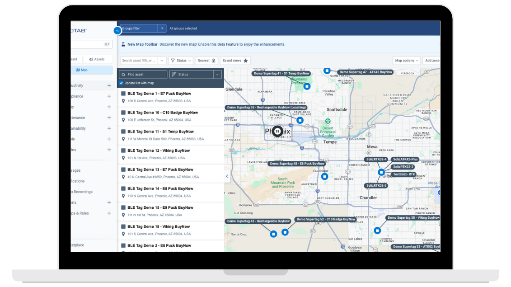The height and width of the screenshot is (287, 511).
Task: Open the Map options dropdown
Action: tap(407, 61)
